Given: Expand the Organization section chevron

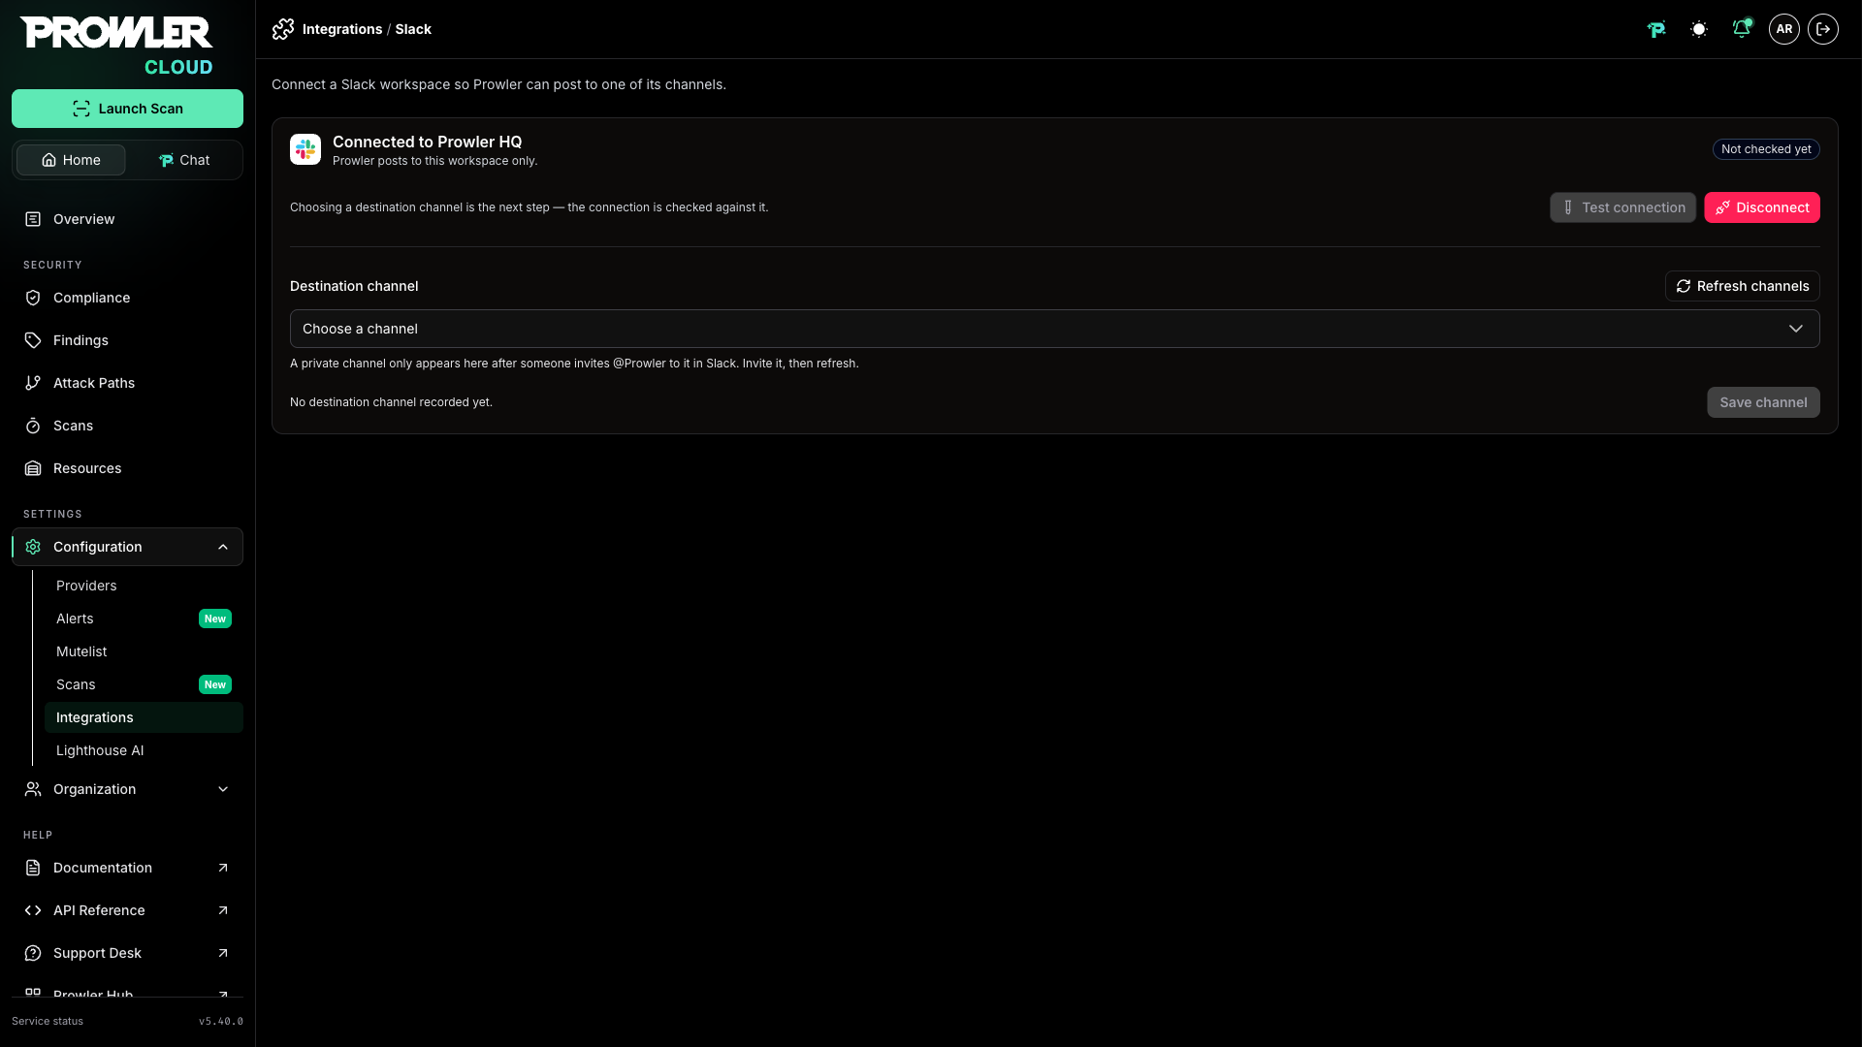Looking at the screenshot, I should 223,789.
